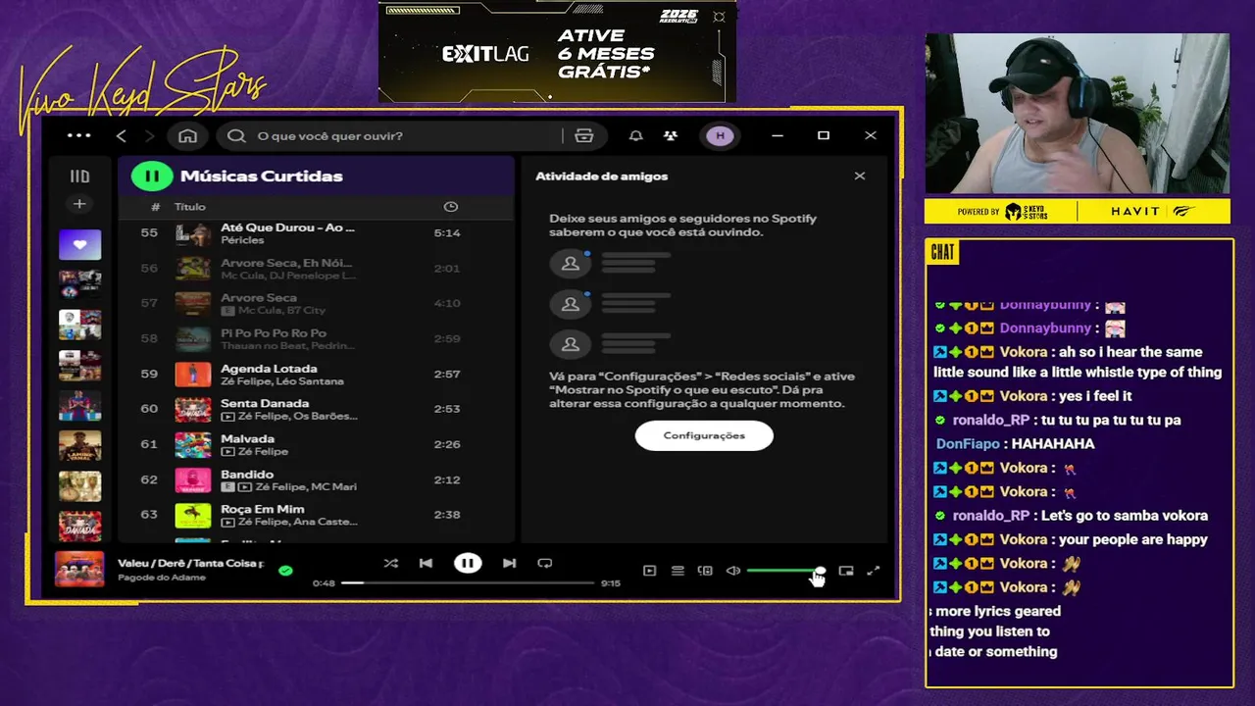Viewport: 1255px width, 706px height.
Task: Enter full screen player
Action: 874,571
